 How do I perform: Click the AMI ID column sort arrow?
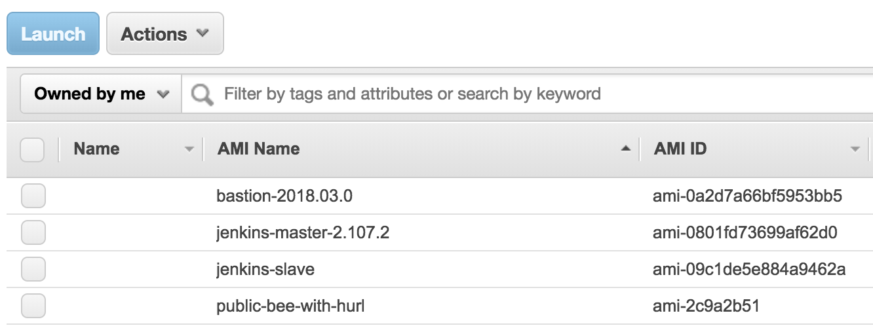point(855,149)
